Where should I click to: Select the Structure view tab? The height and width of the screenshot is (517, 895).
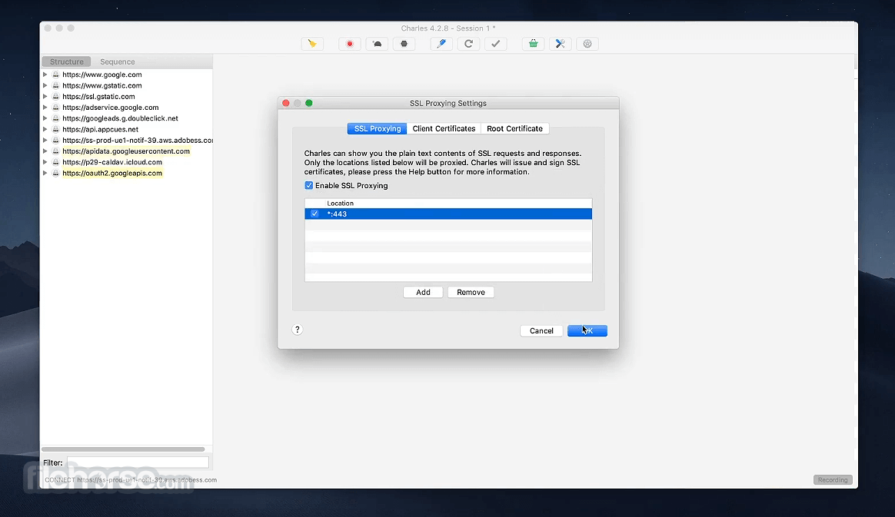pyautogui.click(x=66, y=61)
